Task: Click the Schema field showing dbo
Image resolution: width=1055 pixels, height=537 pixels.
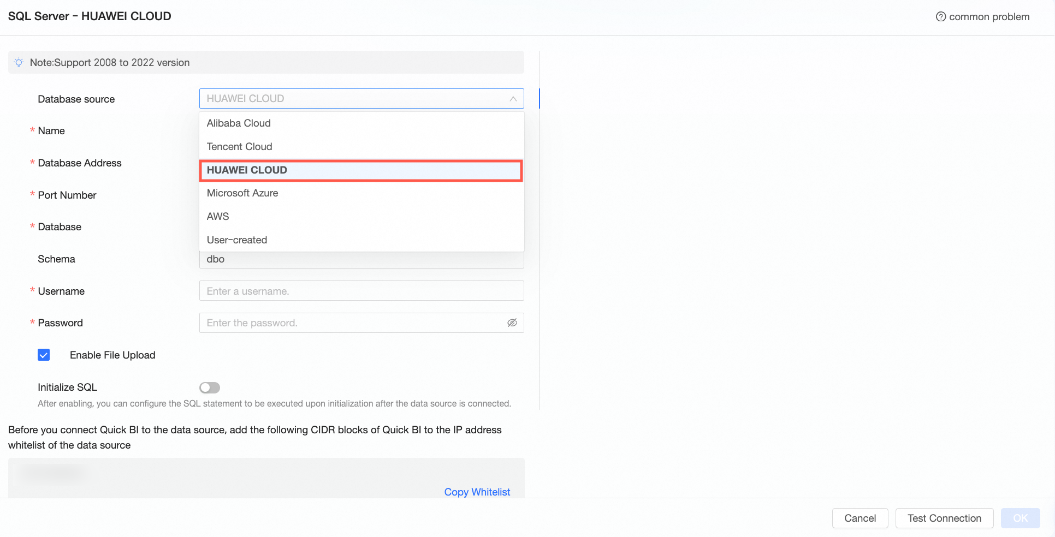Action: (361, 259)
